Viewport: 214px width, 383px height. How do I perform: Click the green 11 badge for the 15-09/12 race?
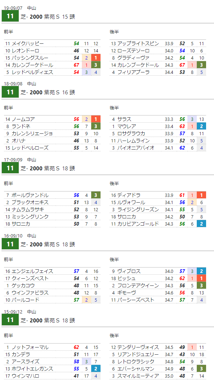(10, 320)
